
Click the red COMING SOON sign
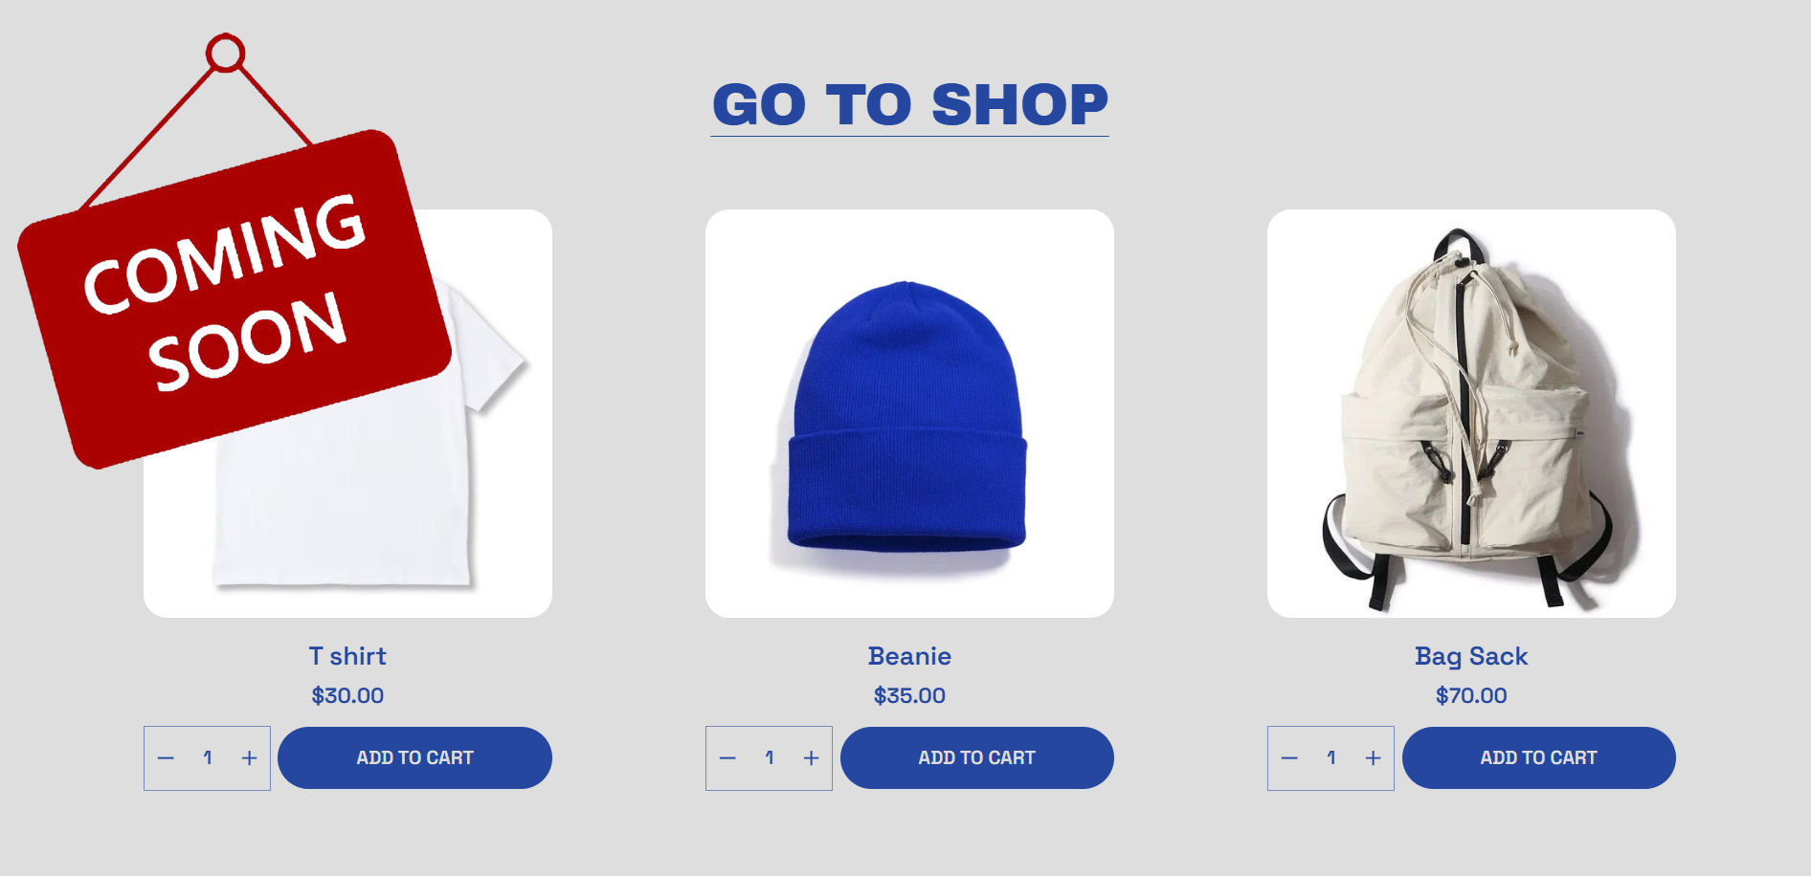(235, 298)
